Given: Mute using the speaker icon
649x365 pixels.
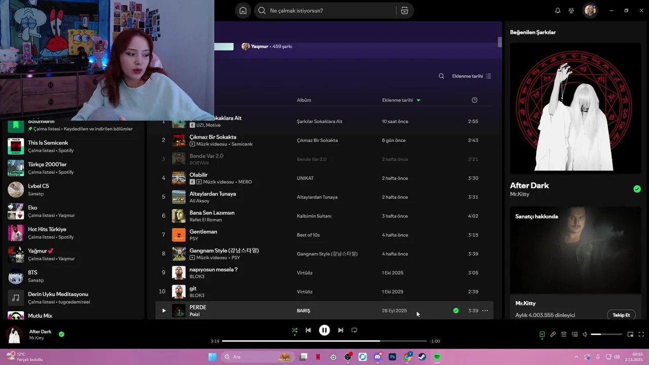Looking at the screenshot, I should pos(585,335).
